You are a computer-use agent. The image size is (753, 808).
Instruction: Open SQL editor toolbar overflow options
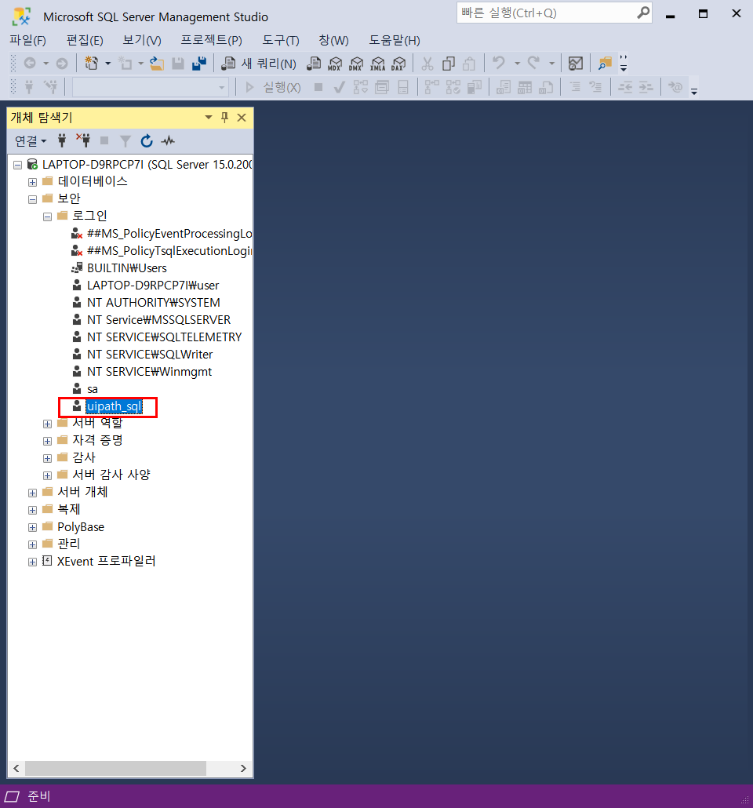(694, 92)
